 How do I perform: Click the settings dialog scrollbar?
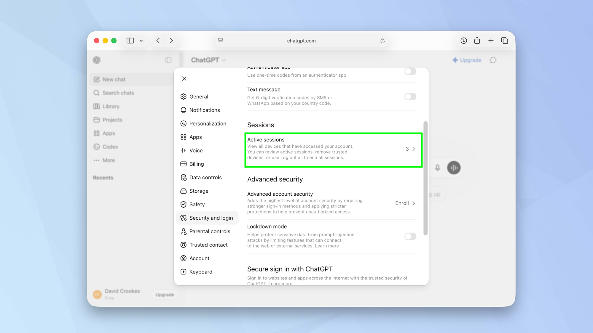425,178
